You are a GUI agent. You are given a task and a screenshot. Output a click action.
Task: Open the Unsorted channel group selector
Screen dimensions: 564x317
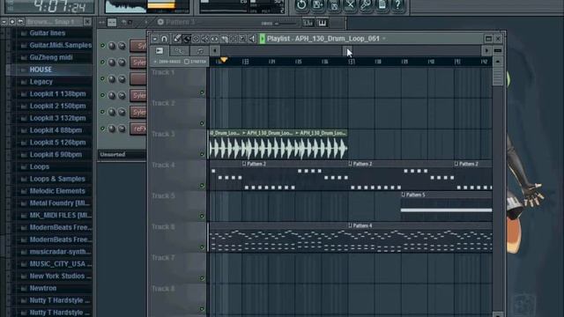[122, 155]
